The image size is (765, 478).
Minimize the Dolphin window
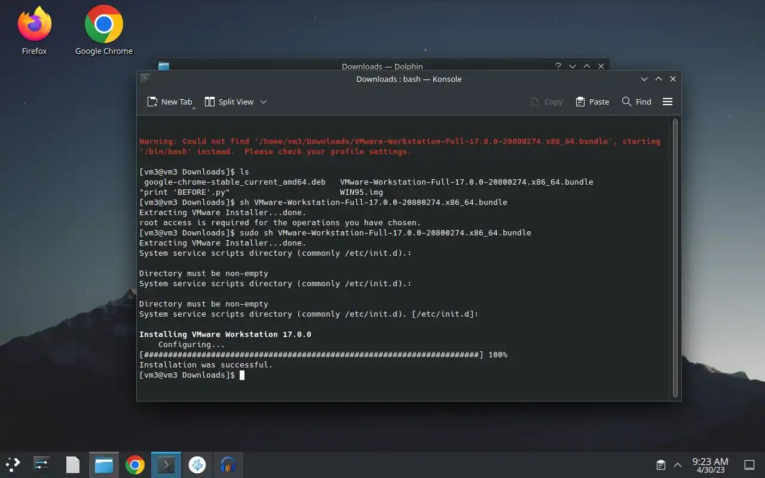tap(573, 66)
